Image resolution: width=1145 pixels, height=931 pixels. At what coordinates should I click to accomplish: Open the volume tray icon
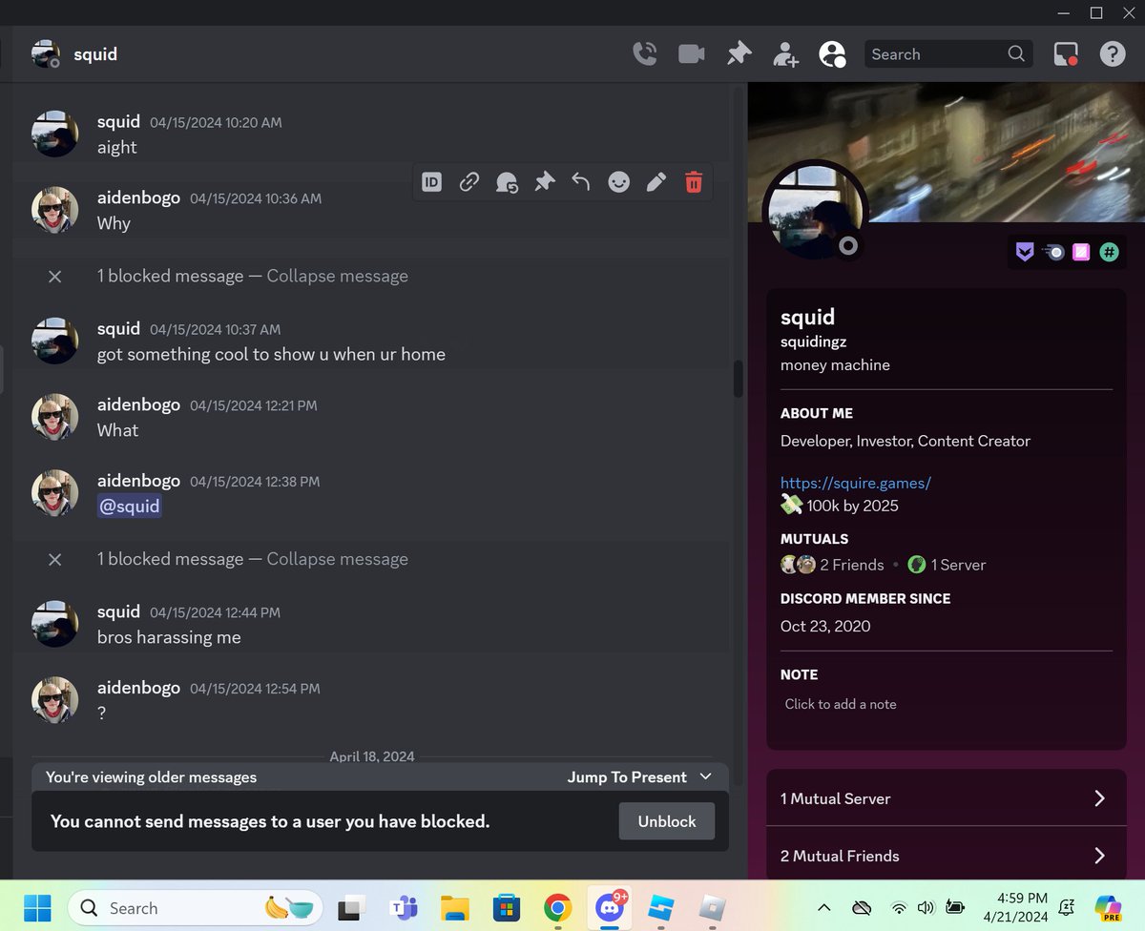(x=926, y=908)
